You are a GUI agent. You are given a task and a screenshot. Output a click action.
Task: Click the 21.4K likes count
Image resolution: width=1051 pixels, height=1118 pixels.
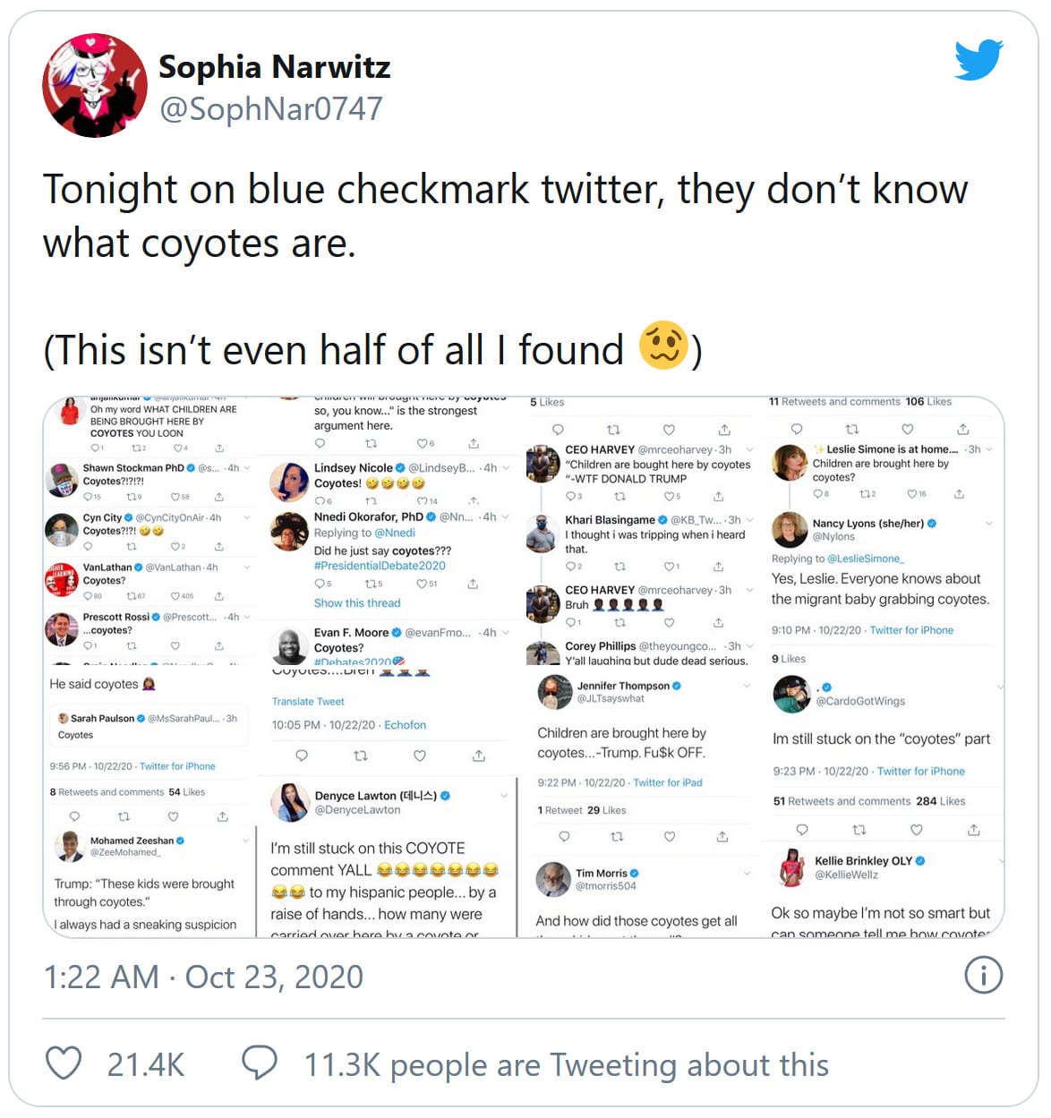pos(146,1065)
